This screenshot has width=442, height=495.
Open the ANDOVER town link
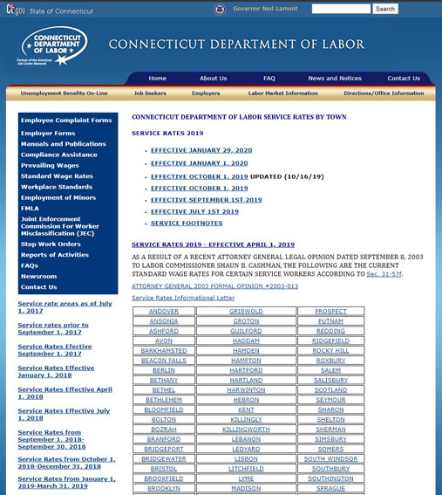pos(164,312)
